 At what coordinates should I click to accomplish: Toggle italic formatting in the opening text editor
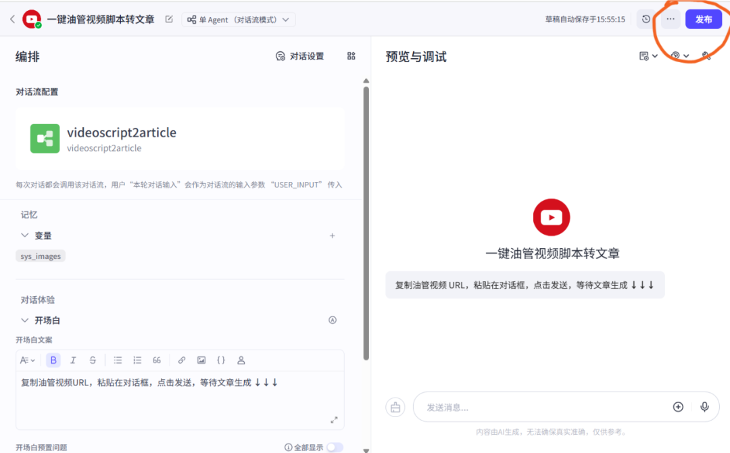pyautogui.click(x=73, y=360)
